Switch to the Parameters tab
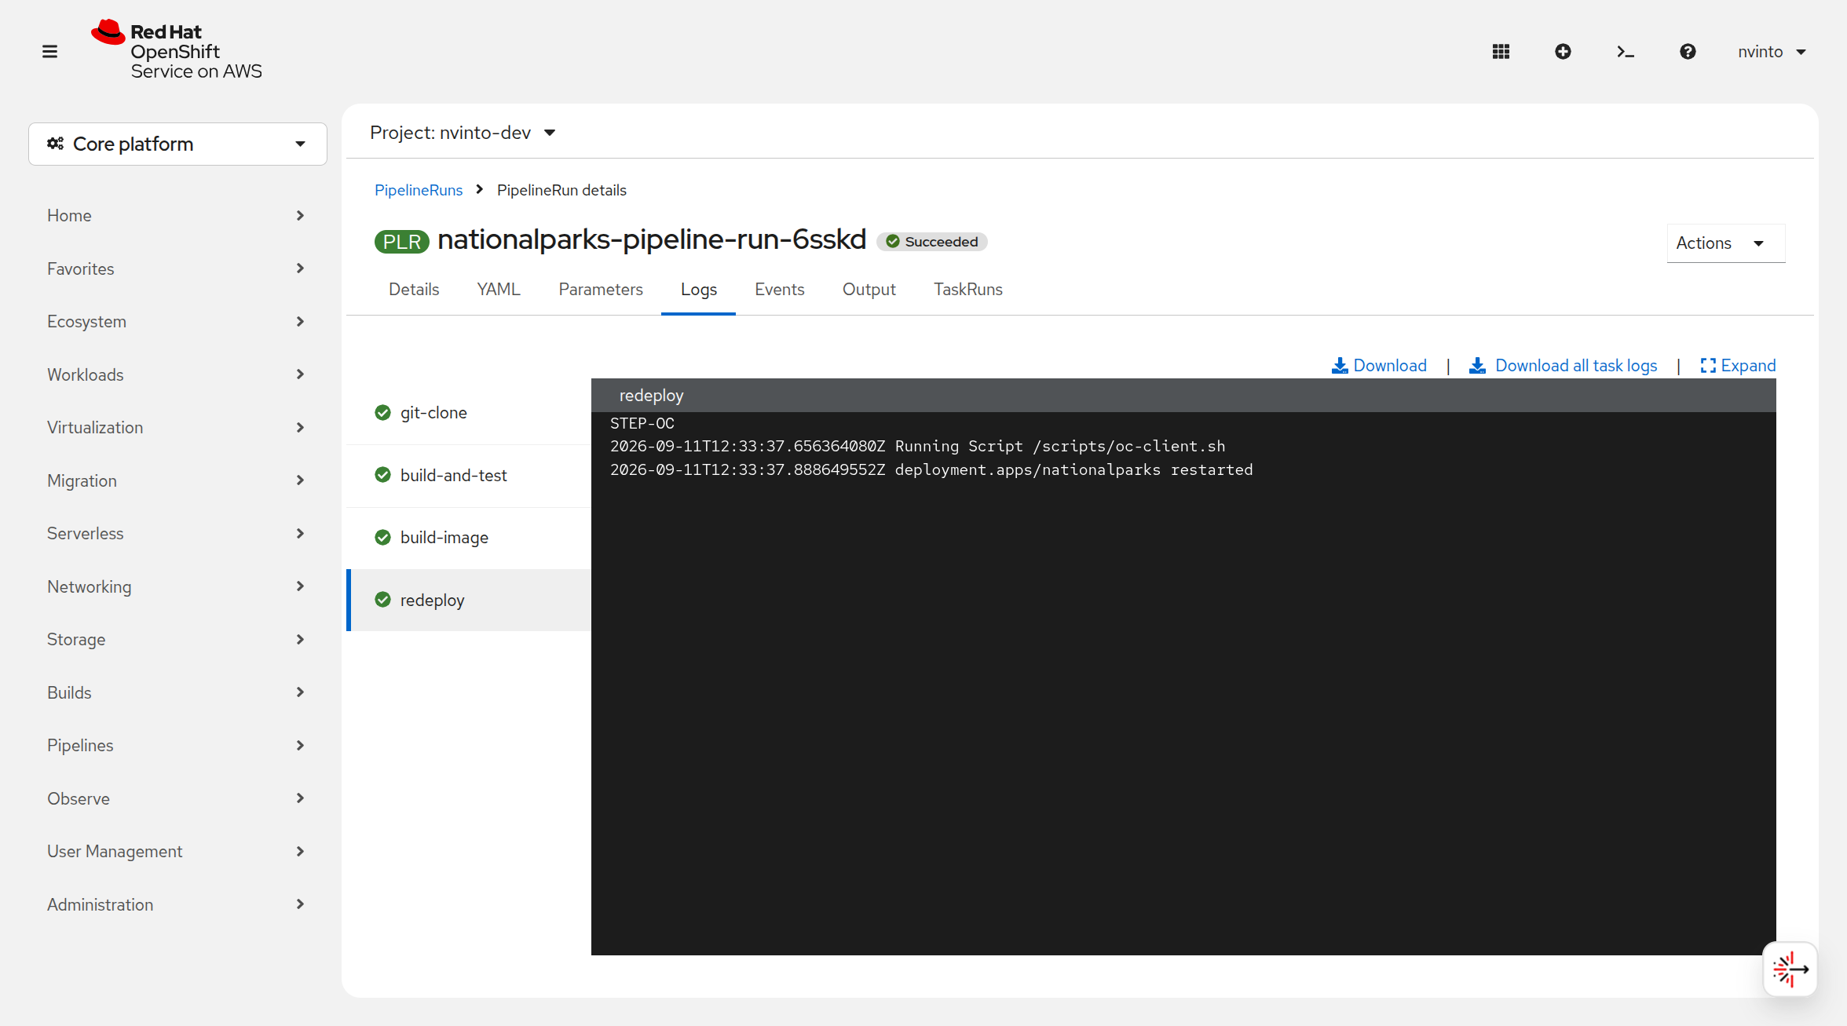The height and width of the screenshot is (1026, 1847). 601,289
